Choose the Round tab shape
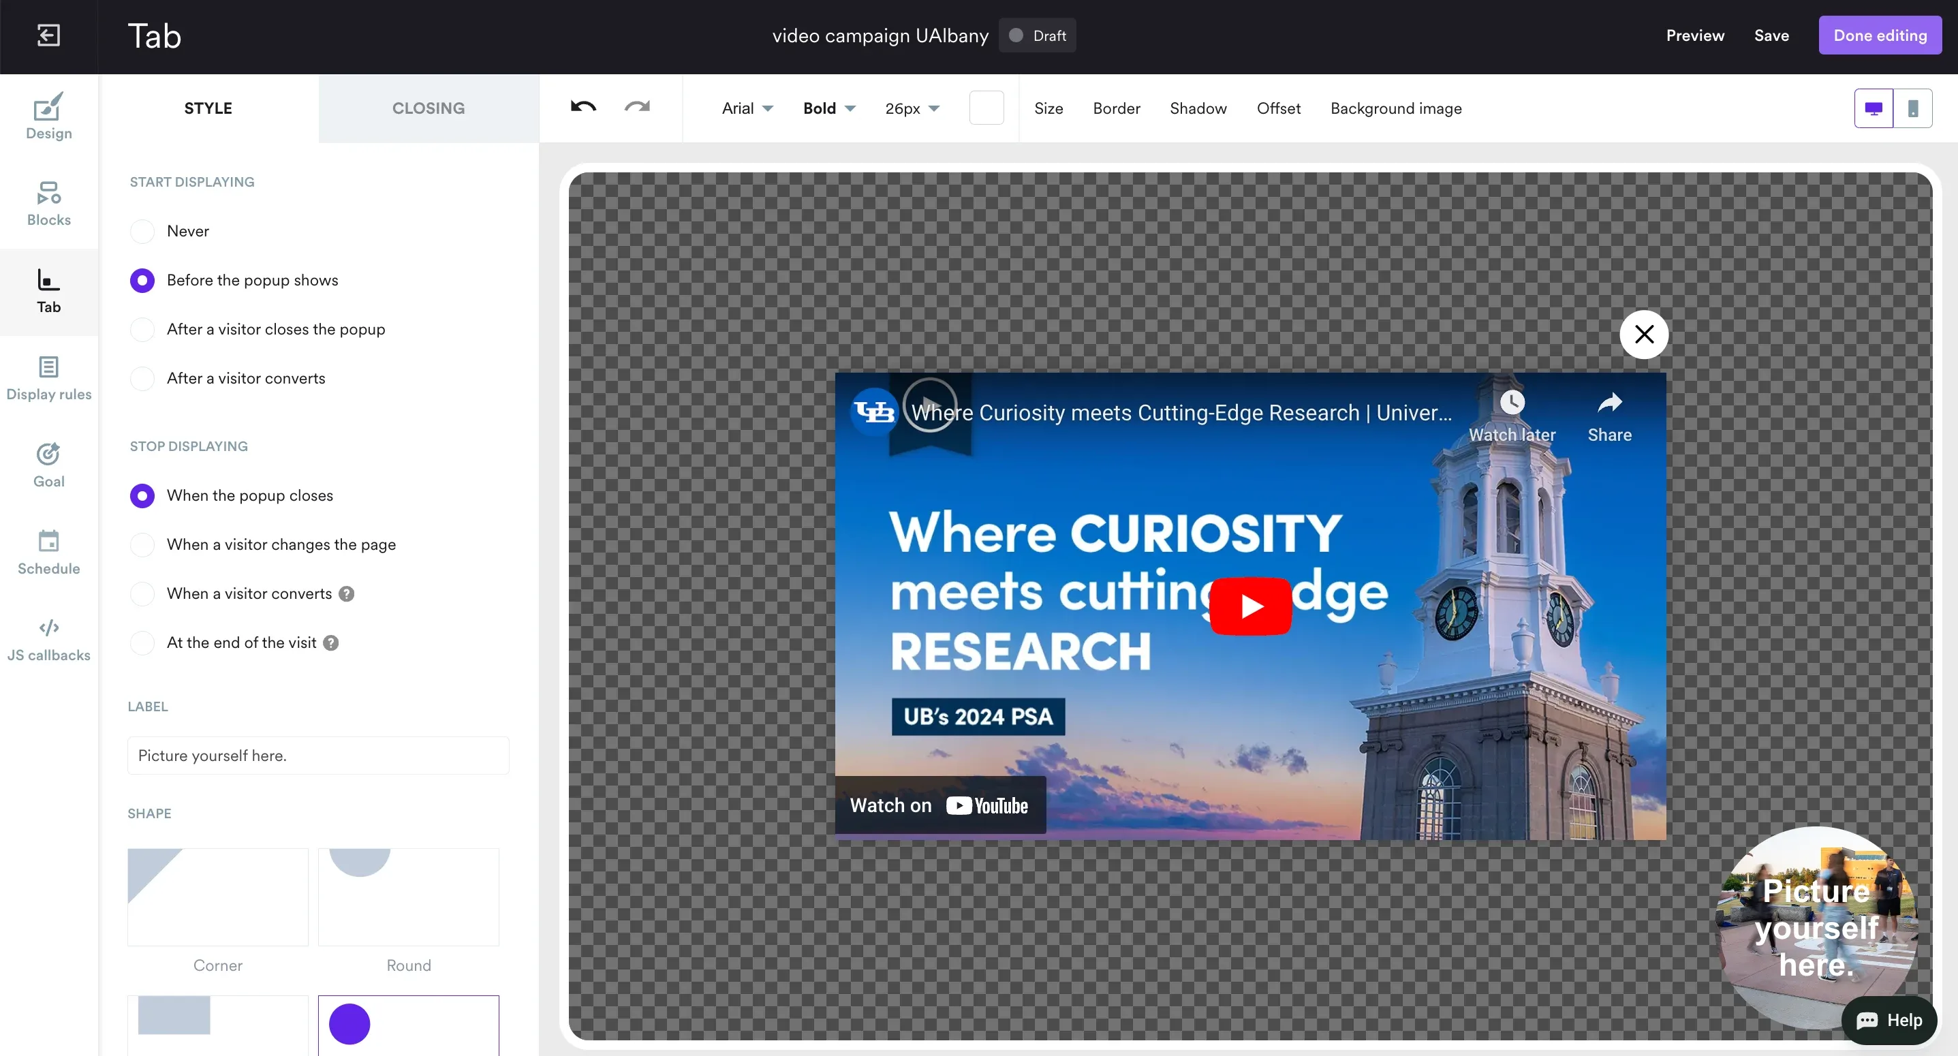 409,897
